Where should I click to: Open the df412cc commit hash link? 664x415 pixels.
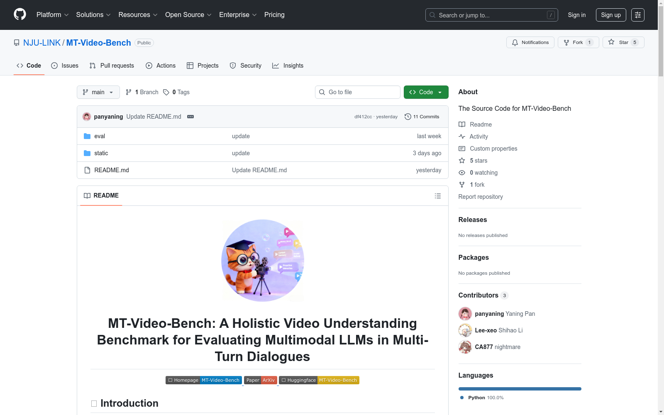363,117
